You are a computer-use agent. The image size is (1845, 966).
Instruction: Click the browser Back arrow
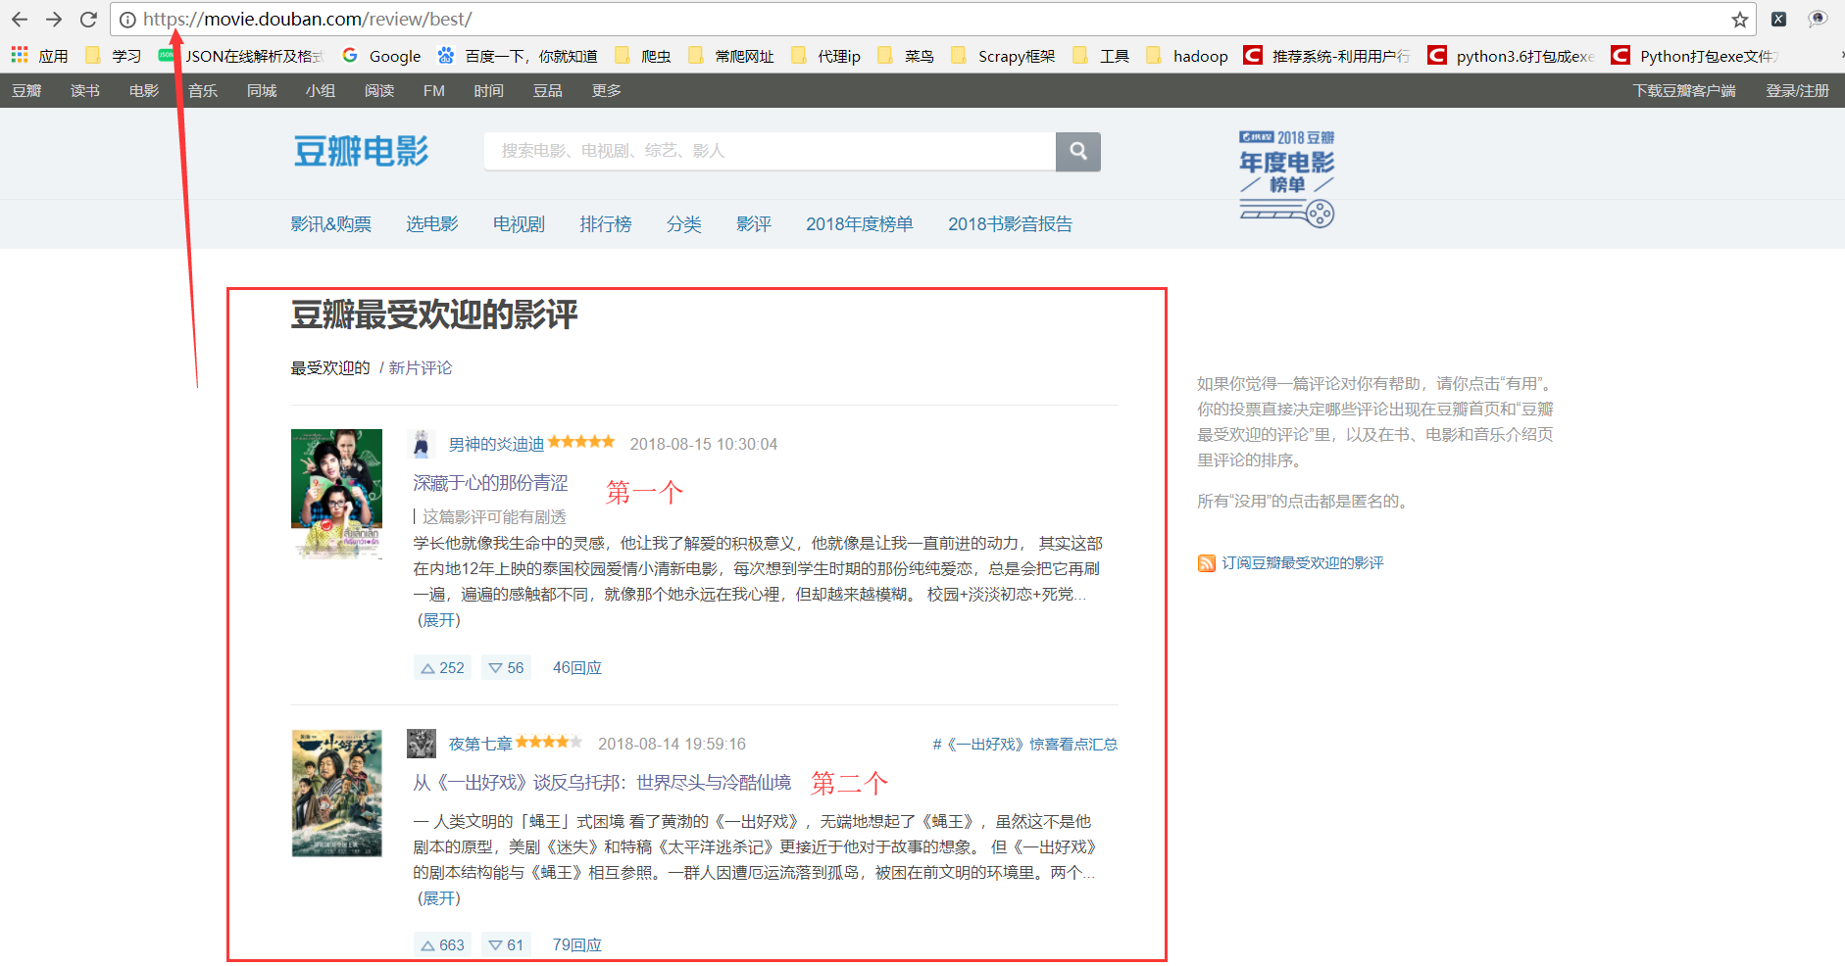coord(20,20)
